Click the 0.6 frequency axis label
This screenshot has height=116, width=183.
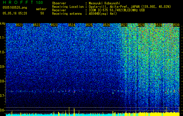(x=2, y=110)
